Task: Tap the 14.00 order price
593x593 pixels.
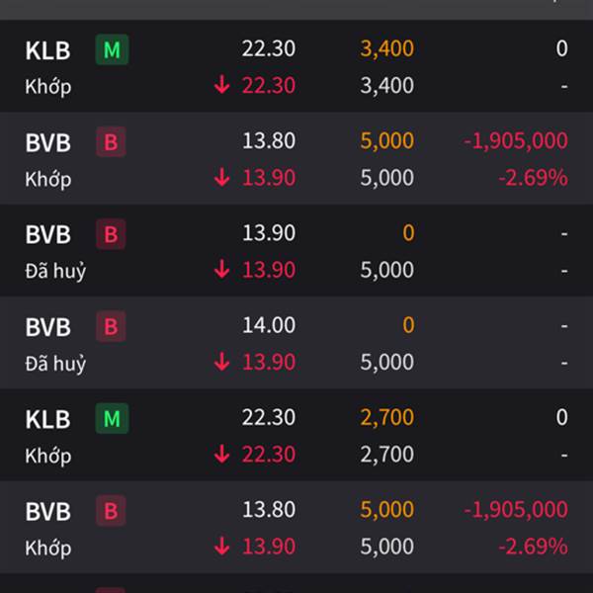Action: click(x=269, y=325)
